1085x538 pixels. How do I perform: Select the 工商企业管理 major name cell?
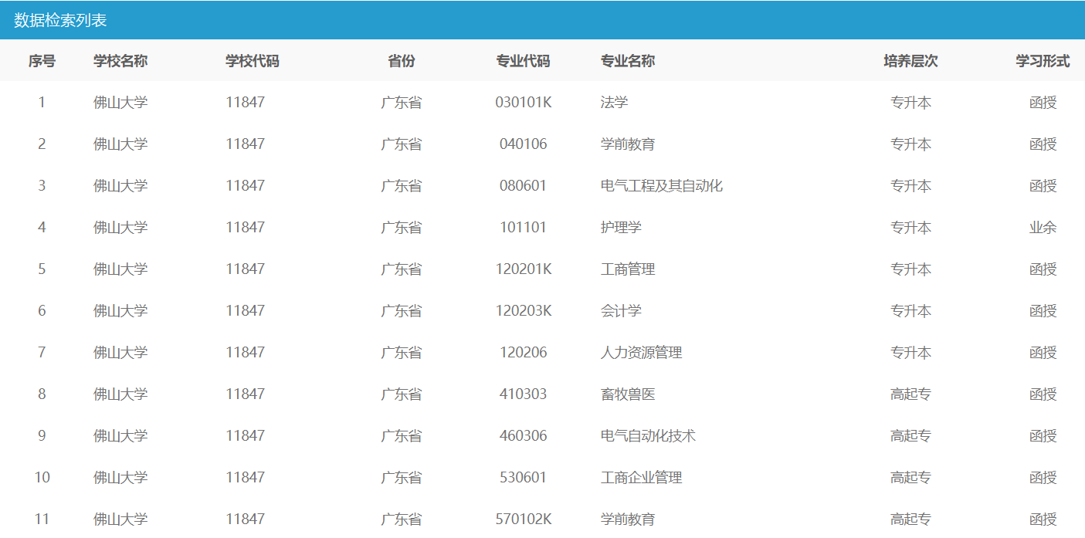[642, 478]
